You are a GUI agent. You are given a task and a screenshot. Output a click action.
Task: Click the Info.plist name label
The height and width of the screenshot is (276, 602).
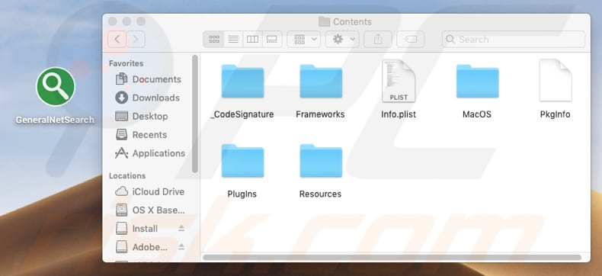[x=399, y=114]
